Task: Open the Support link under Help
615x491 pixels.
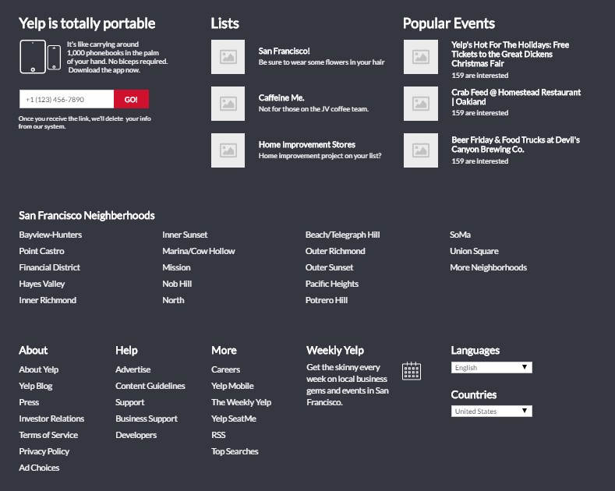Action: pyautogui.click(x=130, y=402)
